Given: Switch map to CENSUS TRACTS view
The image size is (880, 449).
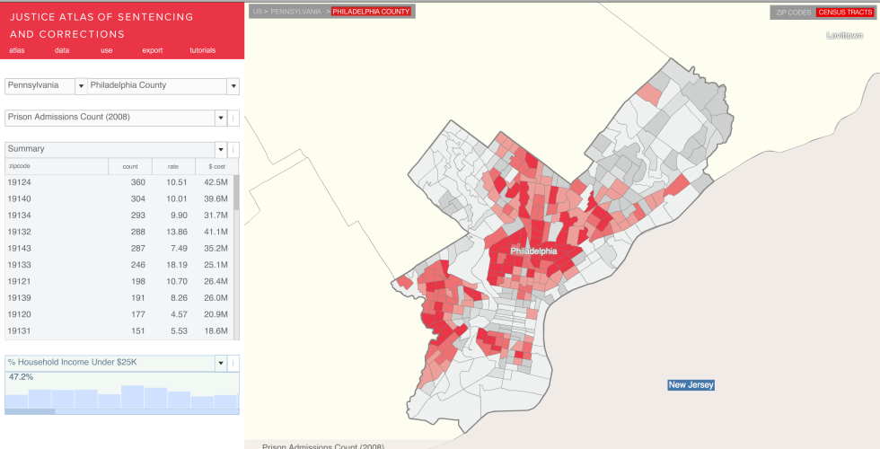Looking at the screenshot, I should [845, 13].
